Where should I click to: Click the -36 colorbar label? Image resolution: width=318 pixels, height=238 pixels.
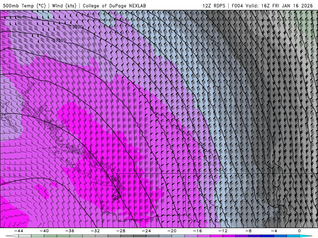(x=70, y=231)
